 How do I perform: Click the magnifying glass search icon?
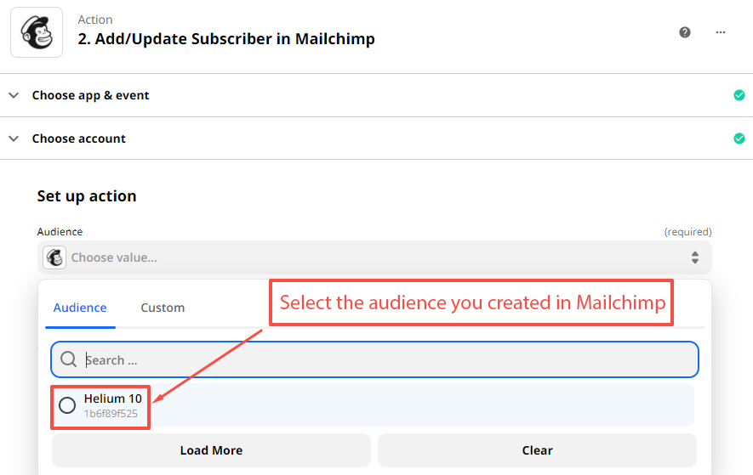click(x=69, y=360)
